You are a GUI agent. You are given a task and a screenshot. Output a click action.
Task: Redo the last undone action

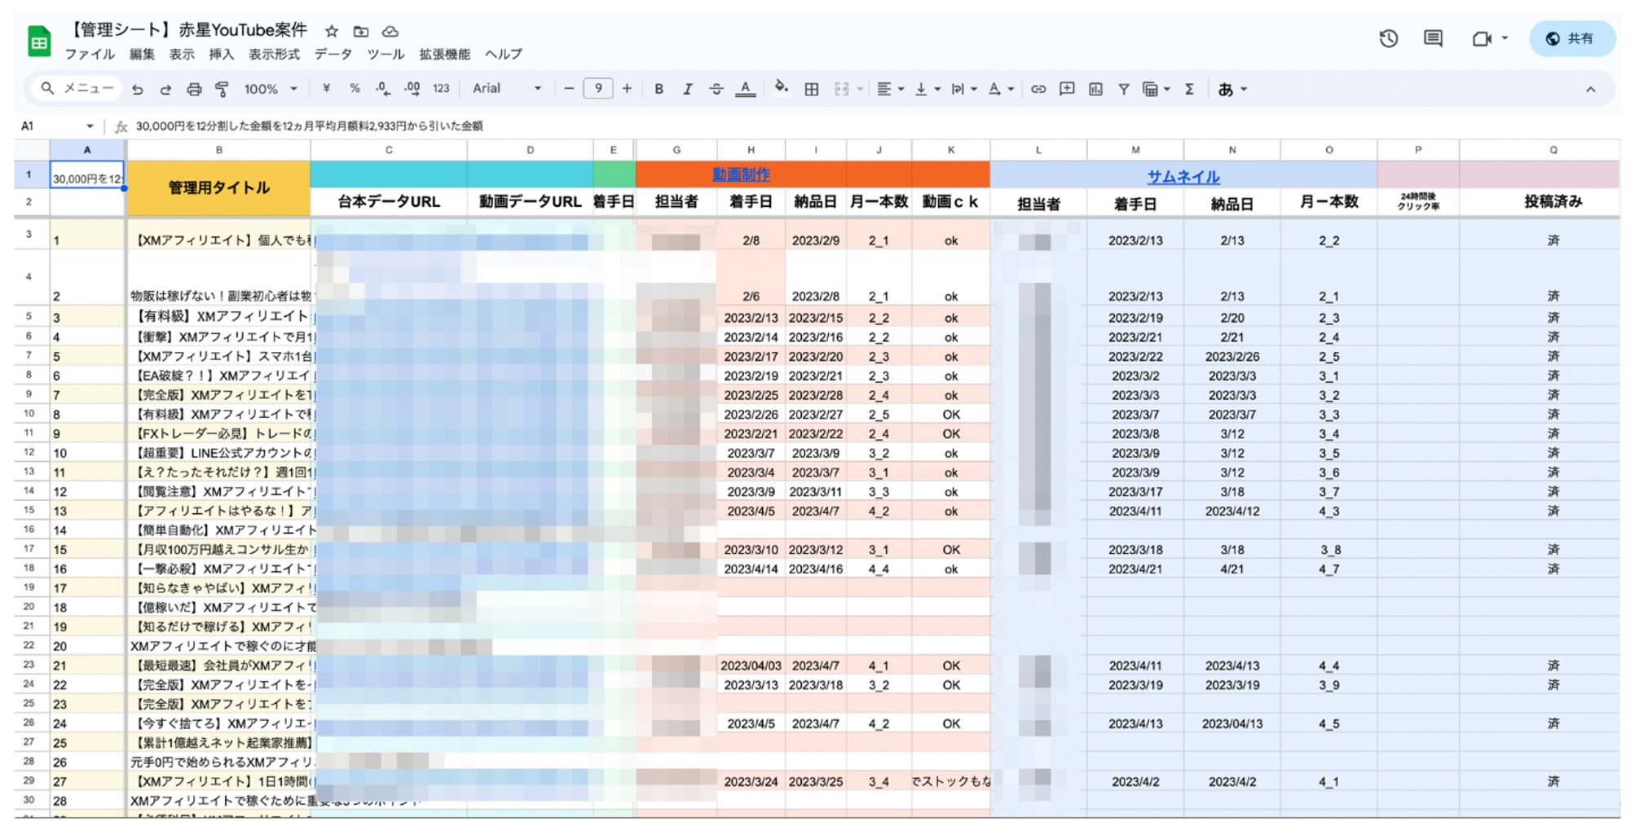(165, 89)
